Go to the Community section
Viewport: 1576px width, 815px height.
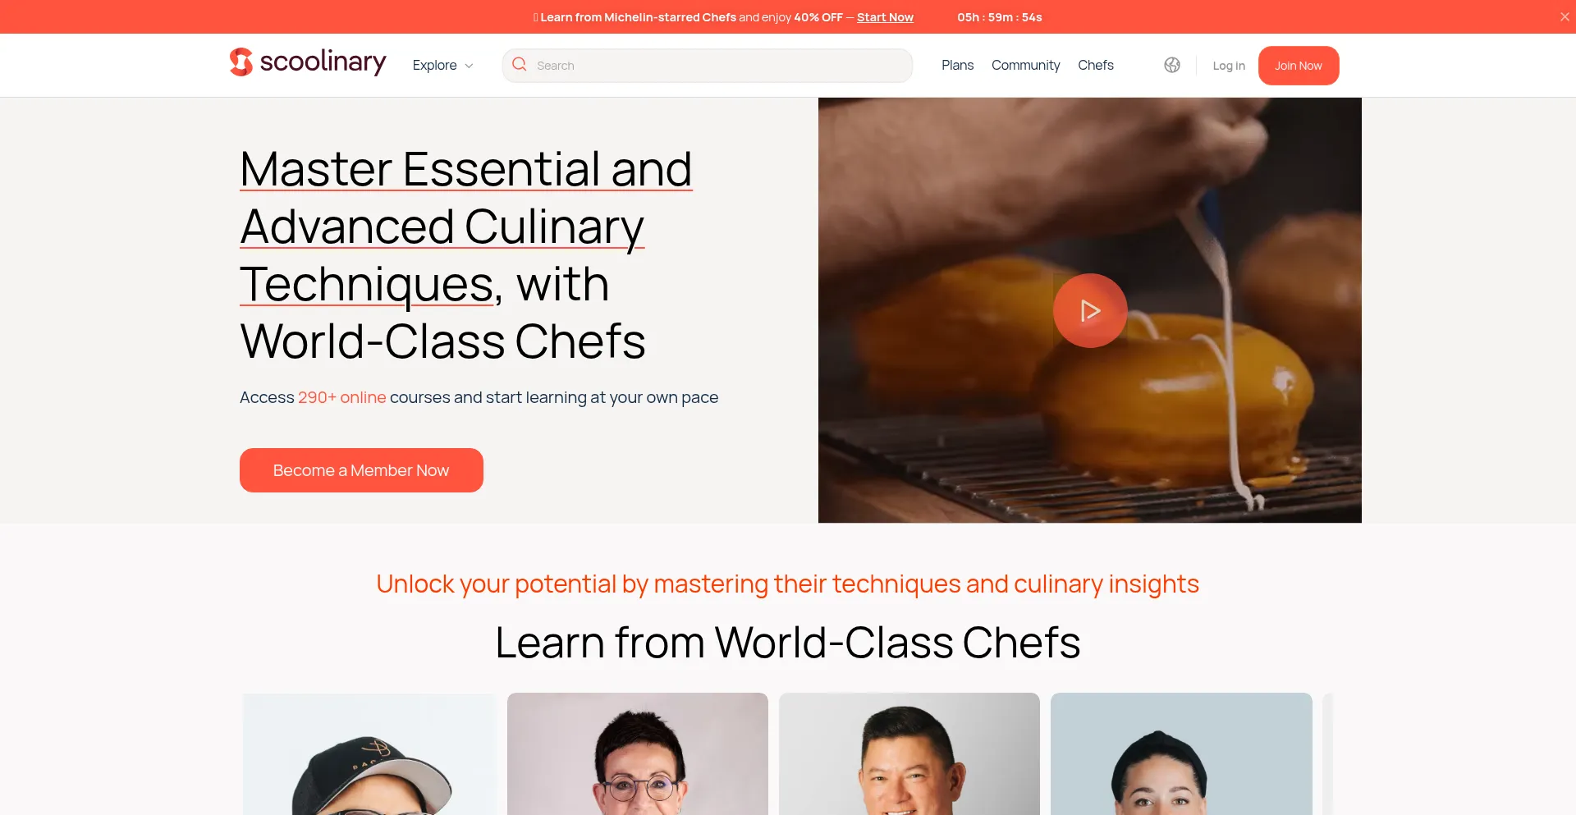click(1025, 65)
